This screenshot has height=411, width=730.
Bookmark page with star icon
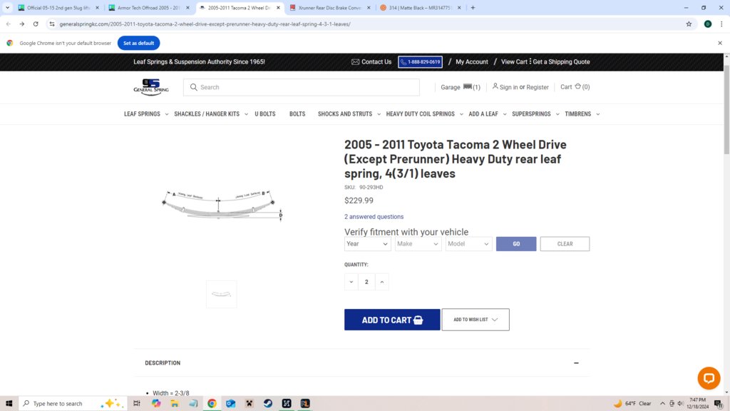tap(689, 24)
